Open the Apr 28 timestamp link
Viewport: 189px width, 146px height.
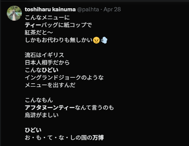pos(112,9)
